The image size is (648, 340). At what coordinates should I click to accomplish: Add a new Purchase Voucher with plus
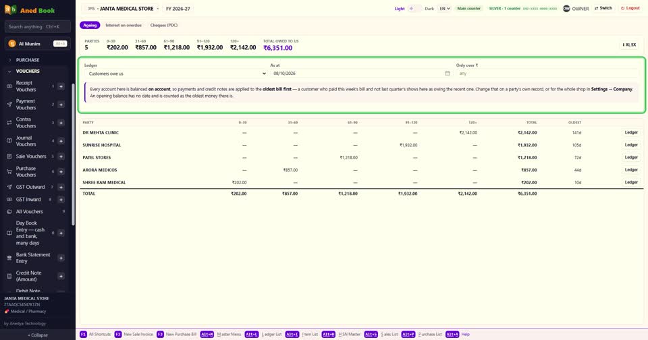[61, 171]
